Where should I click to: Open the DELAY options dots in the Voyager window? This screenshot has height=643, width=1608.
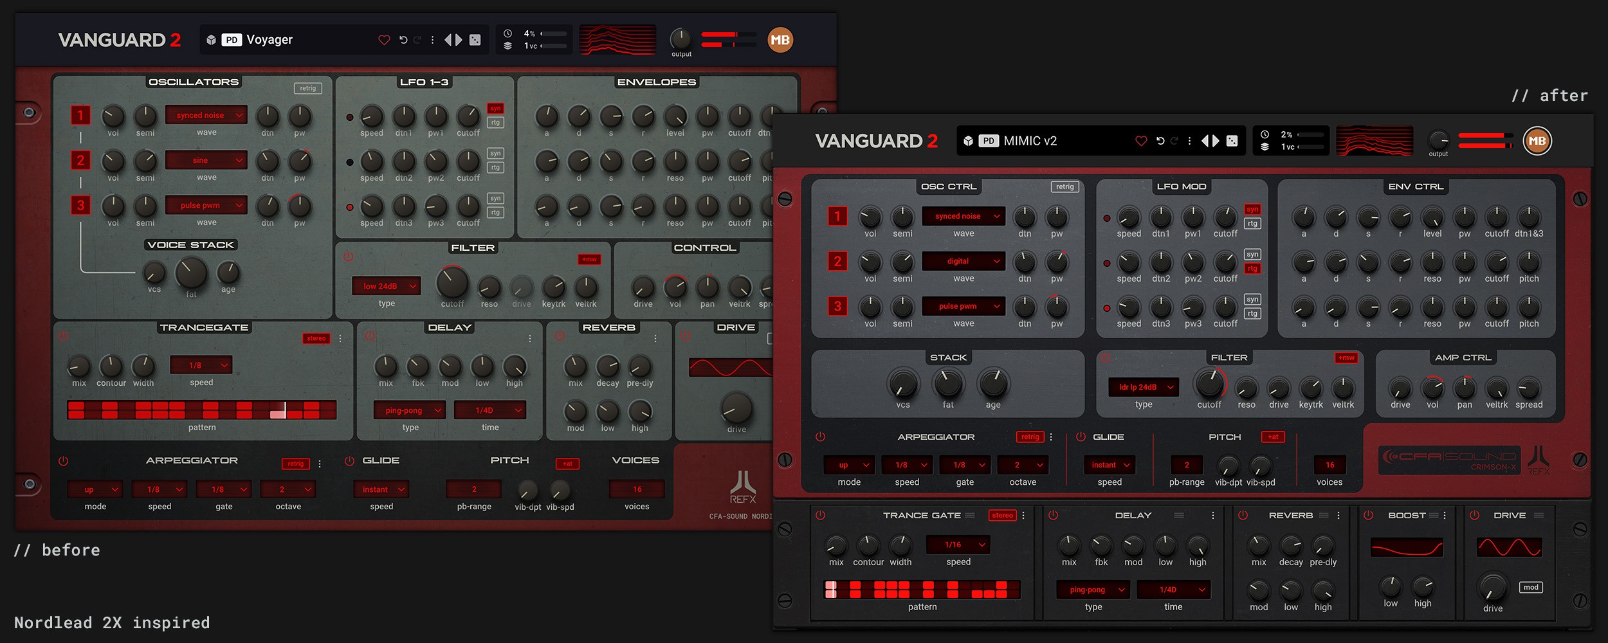click(530, 338)
